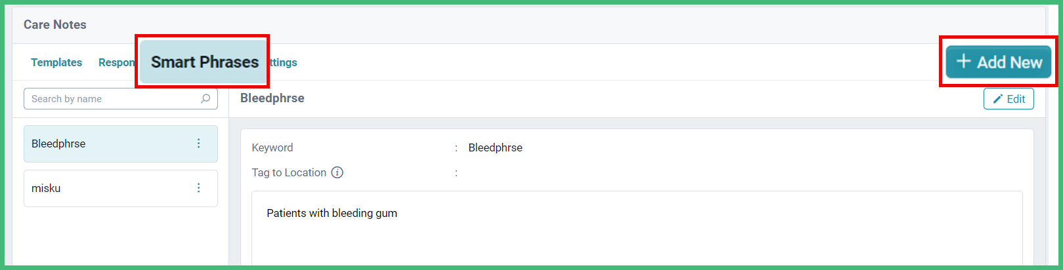The height and width of the screenshot is (270, 1063).
Task: Open the three-dot menu for misku
Action: click(x=198, y=188)
